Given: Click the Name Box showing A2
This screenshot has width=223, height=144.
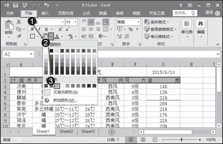Looking at the screenshot, I should tap(18, 54).
